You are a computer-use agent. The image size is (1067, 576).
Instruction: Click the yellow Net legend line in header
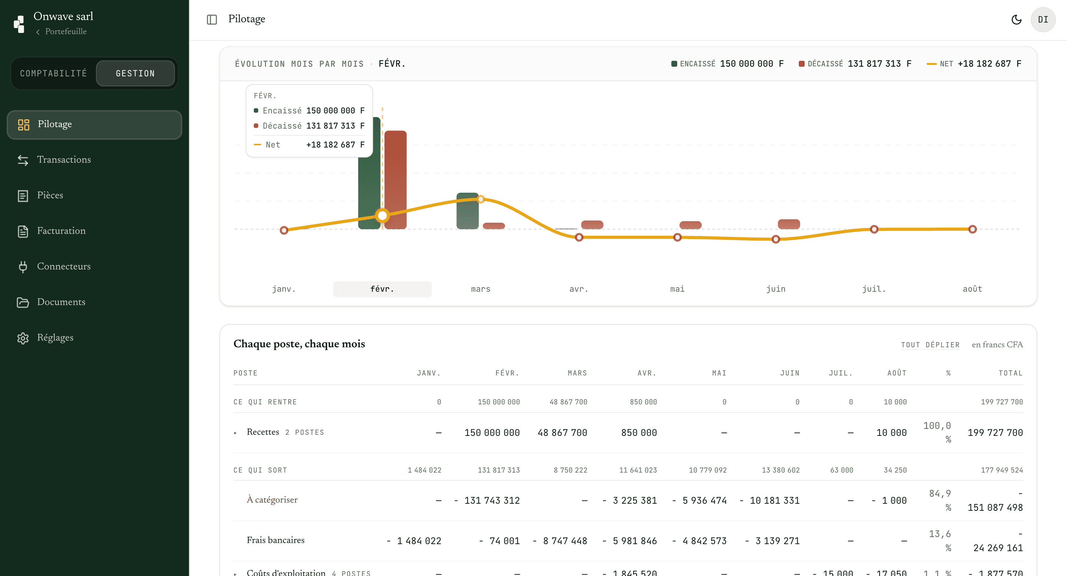pos(931,64)
